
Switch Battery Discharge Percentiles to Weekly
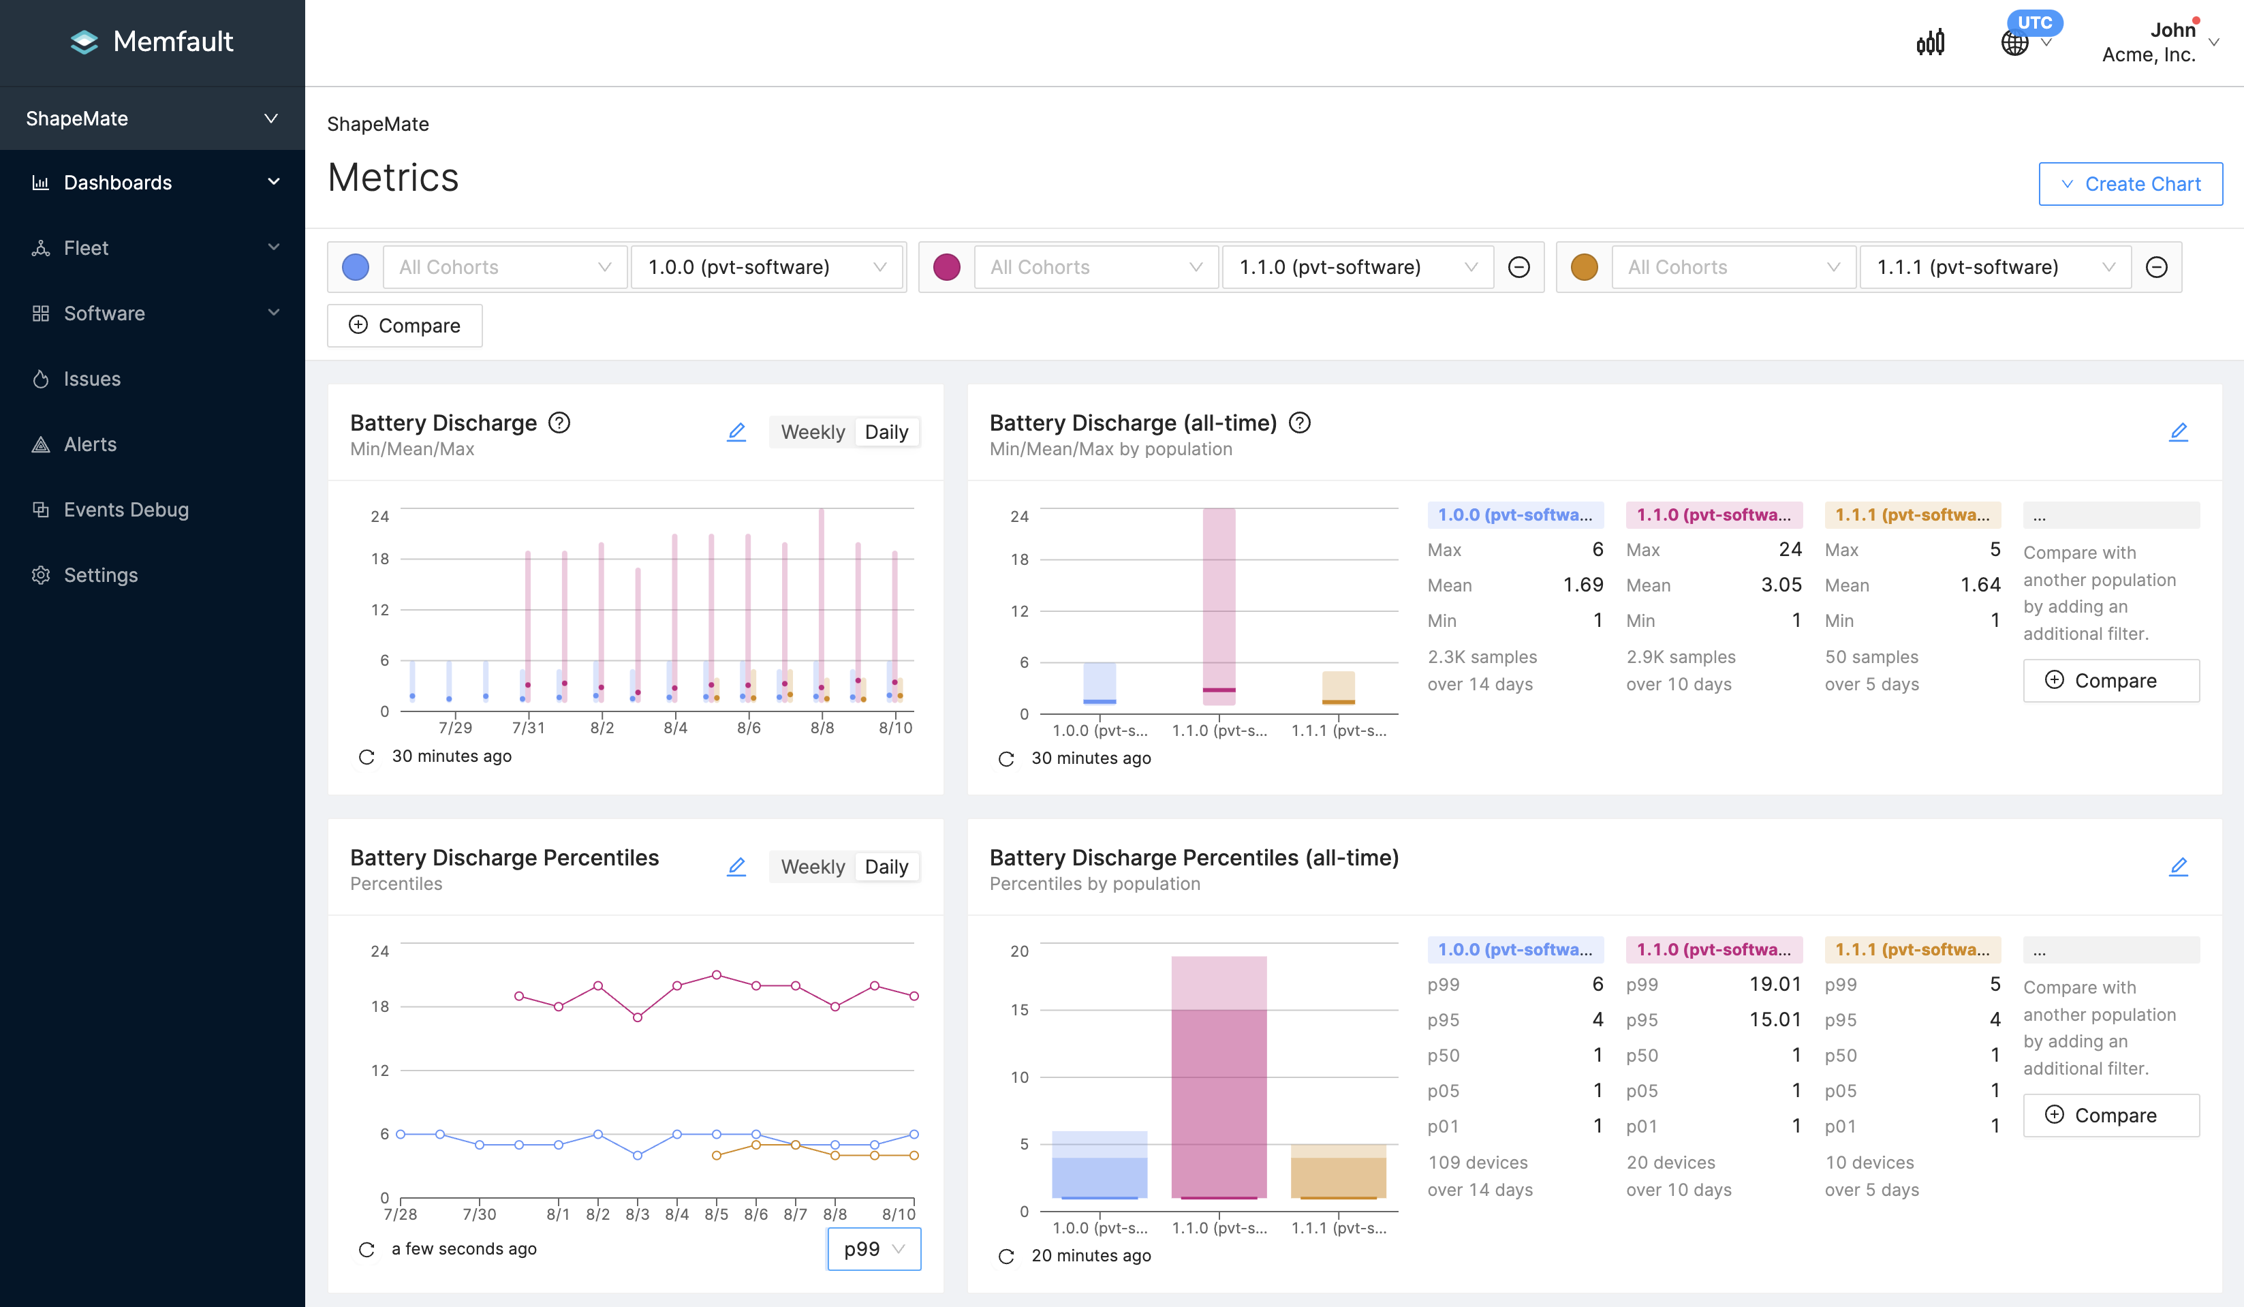(x=812, y=867)
